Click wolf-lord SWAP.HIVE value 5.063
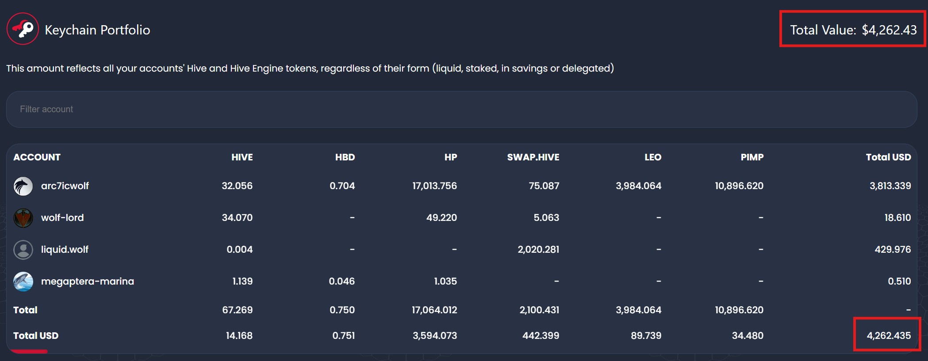 click(546, 218)
